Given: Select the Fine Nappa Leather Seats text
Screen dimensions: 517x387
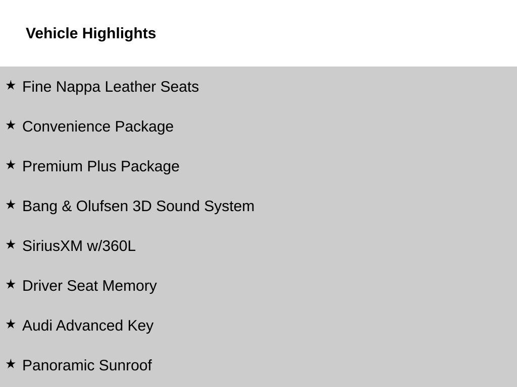Looking at the screenshot, I should [x=111, y=87].
